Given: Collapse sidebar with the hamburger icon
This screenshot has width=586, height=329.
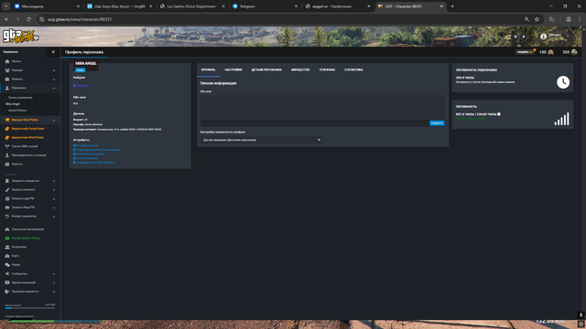Looking at the screenshot, I should coord(53,52).
